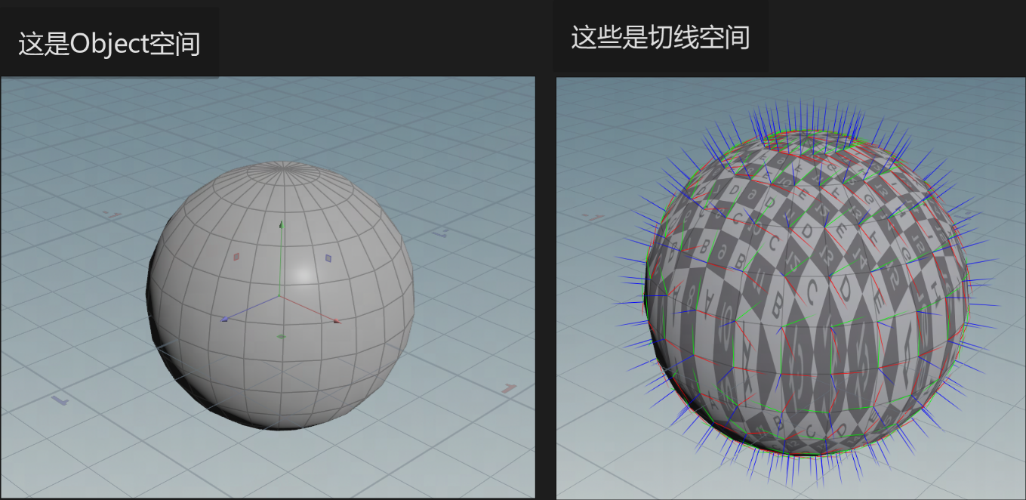Screen dimensions: 1026x500
Task: Select the blue Z-axis arrow tip of gizmo
Action: [x=224, y=319]
